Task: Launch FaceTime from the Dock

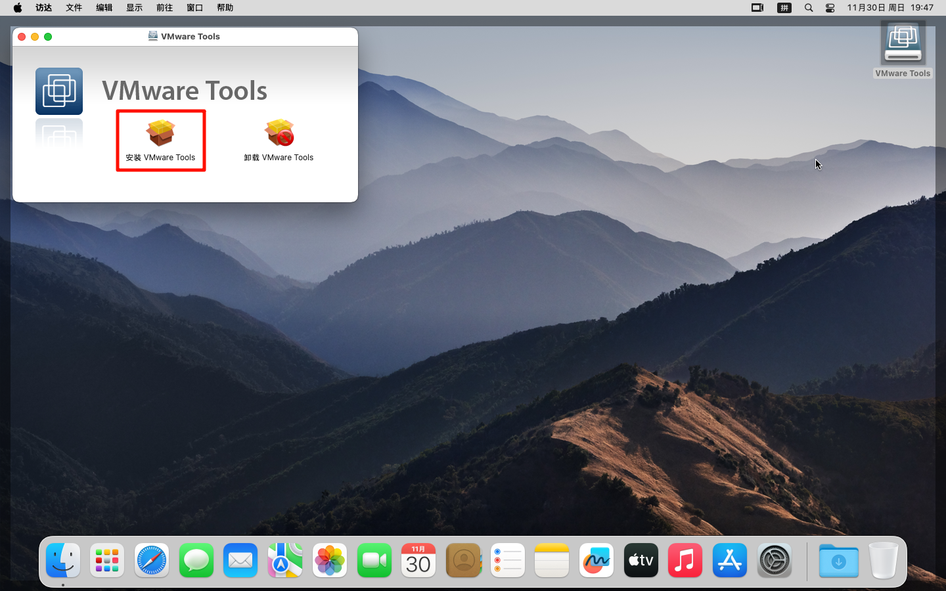Action: pos(374,561)
